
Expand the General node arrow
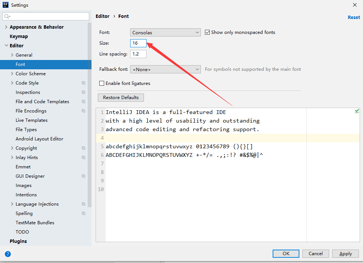pos(12,55)
